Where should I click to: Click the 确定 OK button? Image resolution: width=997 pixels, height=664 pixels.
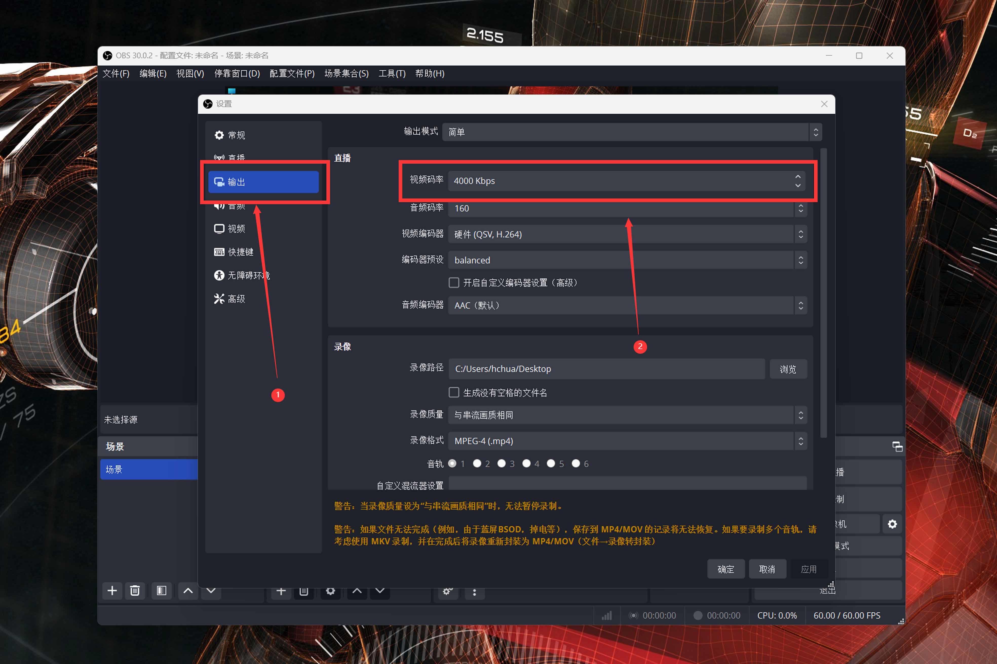click(x=726, y=569)
